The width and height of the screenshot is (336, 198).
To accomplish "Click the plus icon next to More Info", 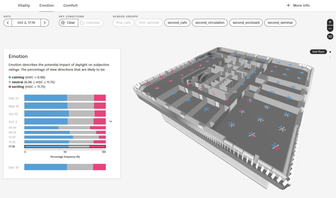I will click(288, 5).
